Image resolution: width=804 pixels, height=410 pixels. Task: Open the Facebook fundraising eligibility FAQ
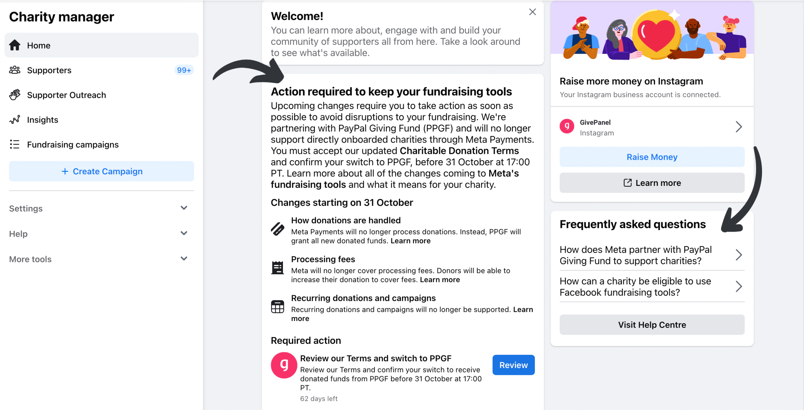click(652, 286)
